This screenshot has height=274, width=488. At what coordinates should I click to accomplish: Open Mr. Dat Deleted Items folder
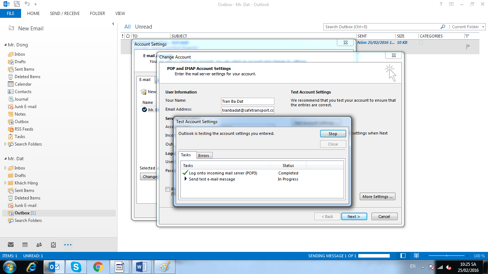click(27, 198)
